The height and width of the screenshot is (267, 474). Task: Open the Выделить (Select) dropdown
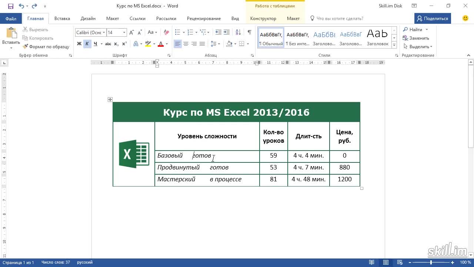[418, 47]
